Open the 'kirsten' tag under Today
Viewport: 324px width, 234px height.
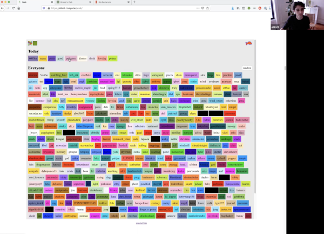click(x=83, y=58)
